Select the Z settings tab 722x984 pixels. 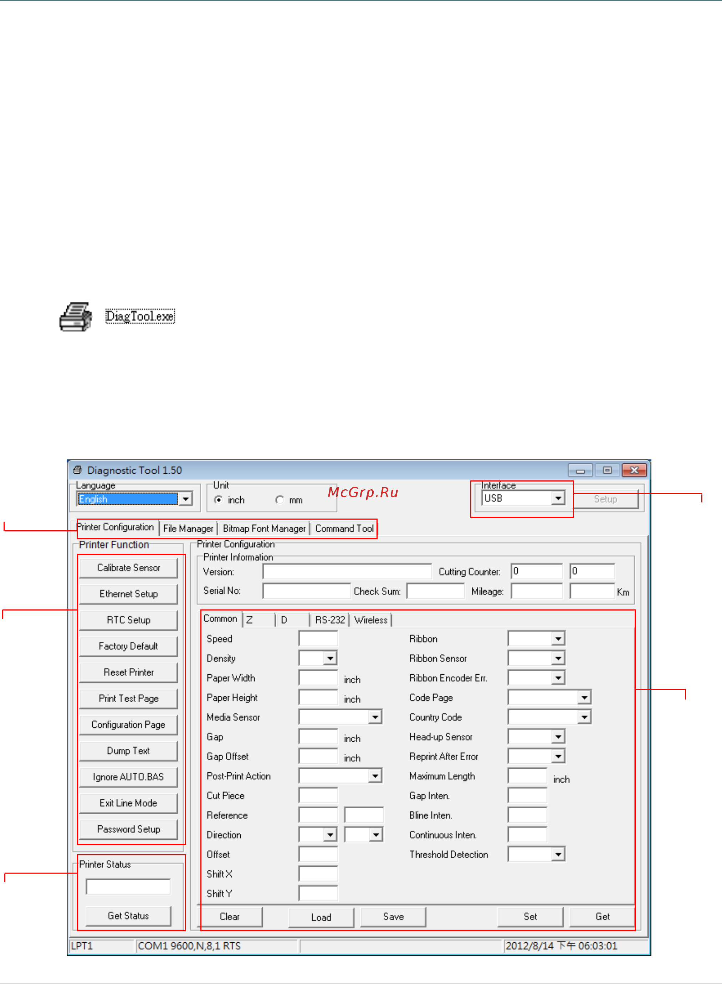pyautogui.click(x=259, y=620)
